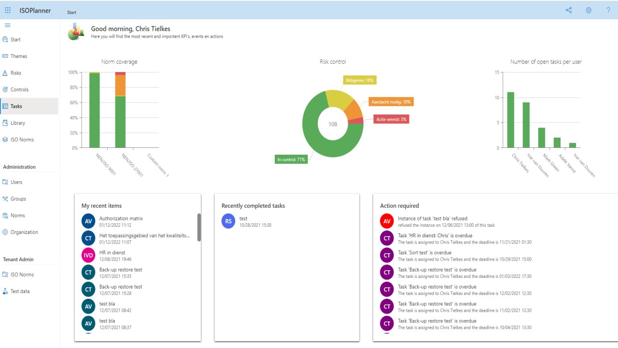Open Start in the sidebar menu

pyautogui.click(x=29, y=40)
